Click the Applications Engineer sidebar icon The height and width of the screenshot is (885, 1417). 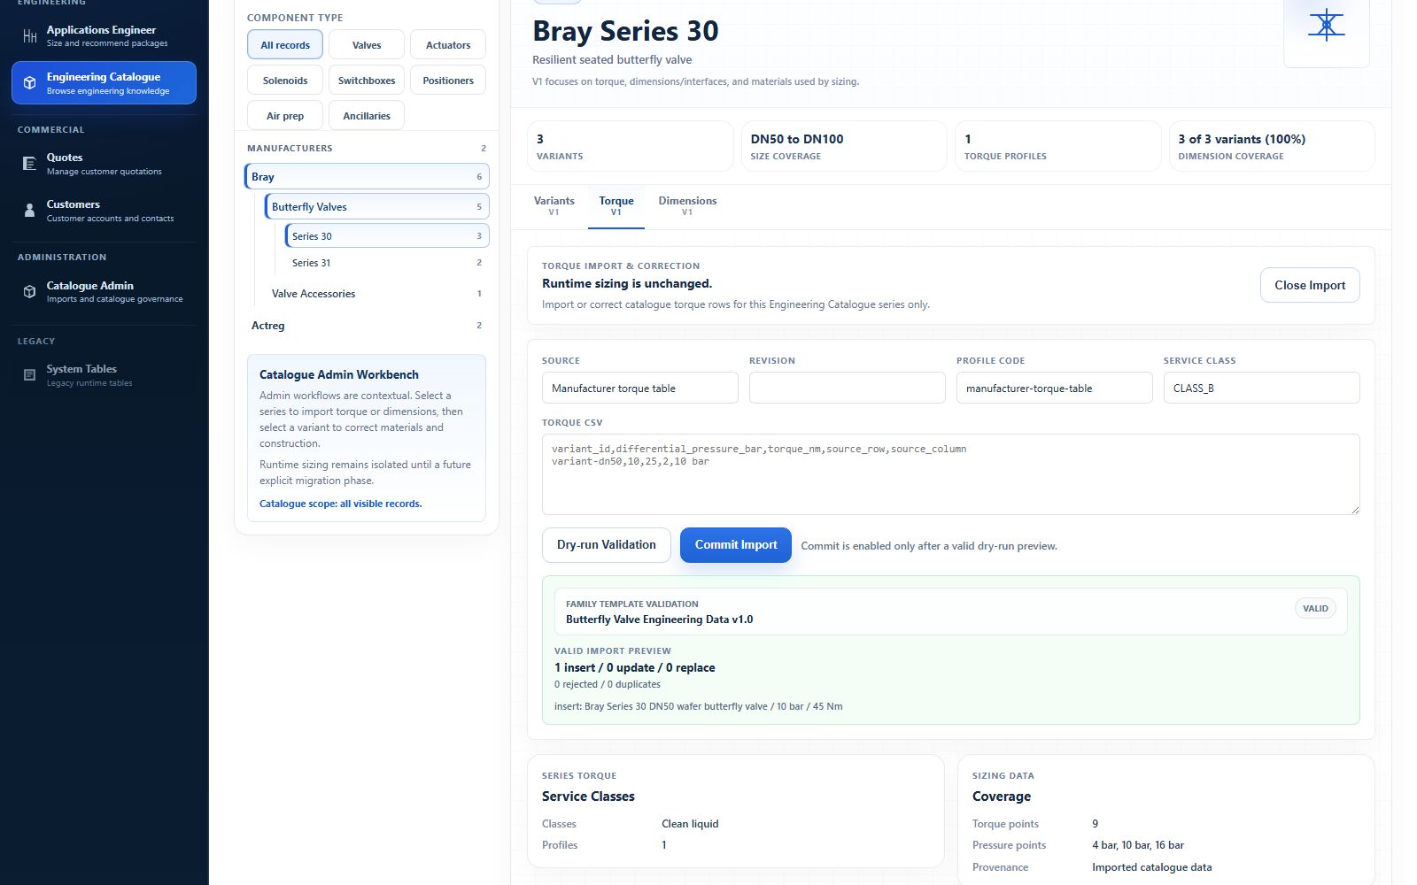pyautogui.click(x=30, y=36)
